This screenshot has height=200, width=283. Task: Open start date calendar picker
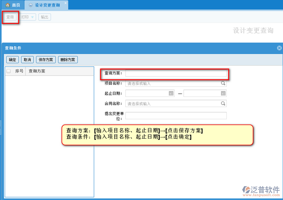click(171, 93)
